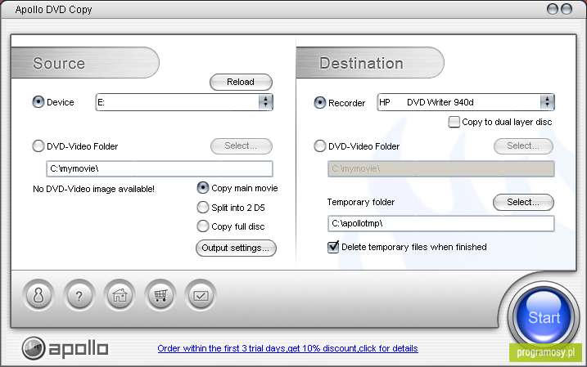Start copying with the blue Start button
Screen dimensions: 587x367
tap(544, 317)
